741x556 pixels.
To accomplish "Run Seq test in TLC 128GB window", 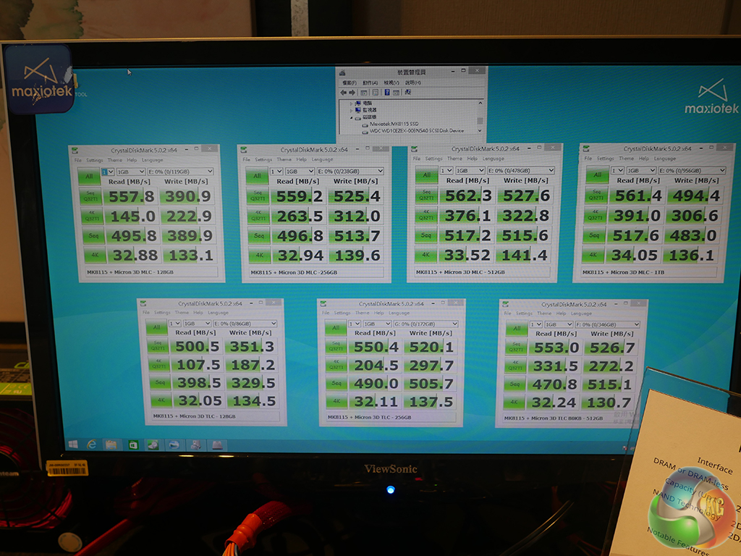I will click(160, 382).
